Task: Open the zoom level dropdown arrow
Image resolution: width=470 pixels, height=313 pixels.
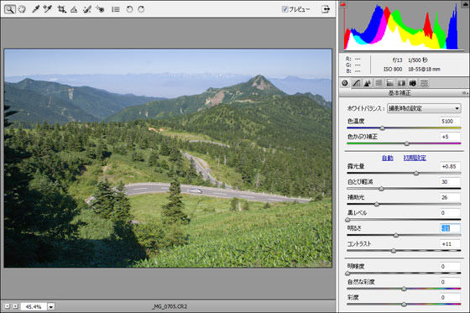Action: (51, 306)
